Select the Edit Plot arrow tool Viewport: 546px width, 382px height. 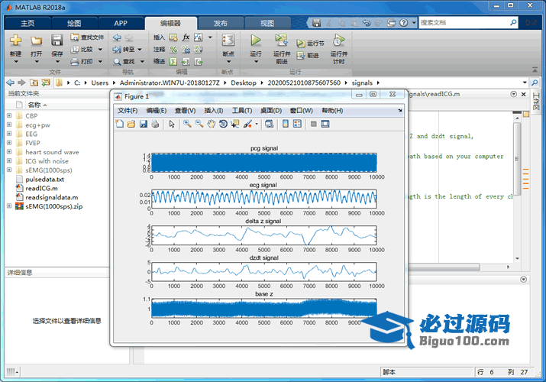pyautogui.click(x=172, y=124)
